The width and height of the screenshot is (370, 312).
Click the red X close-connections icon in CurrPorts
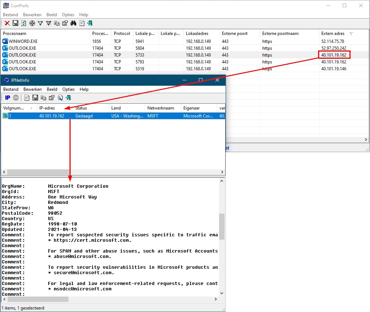7,23
